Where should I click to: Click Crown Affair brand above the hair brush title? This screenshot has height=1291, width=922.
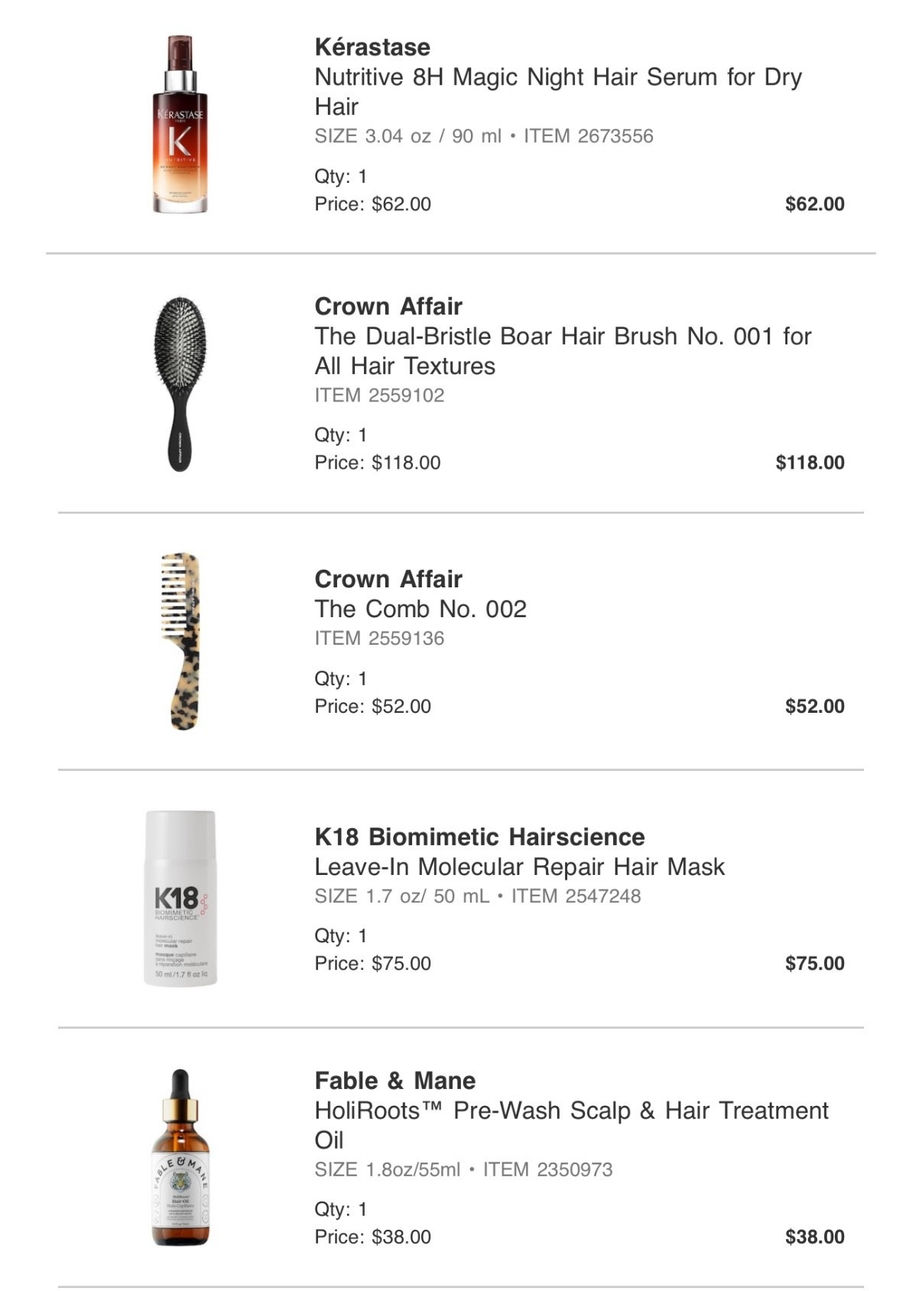coord(388,307)
